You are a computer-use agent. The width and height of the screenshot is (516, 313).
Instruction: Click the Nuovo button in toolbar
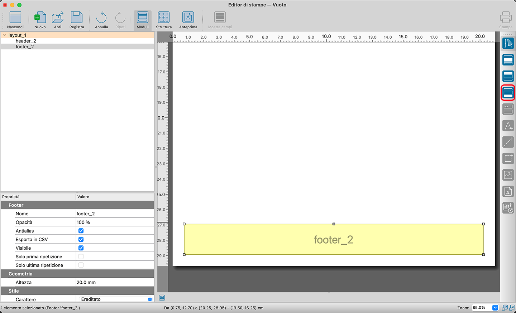(x=40, y=20)
